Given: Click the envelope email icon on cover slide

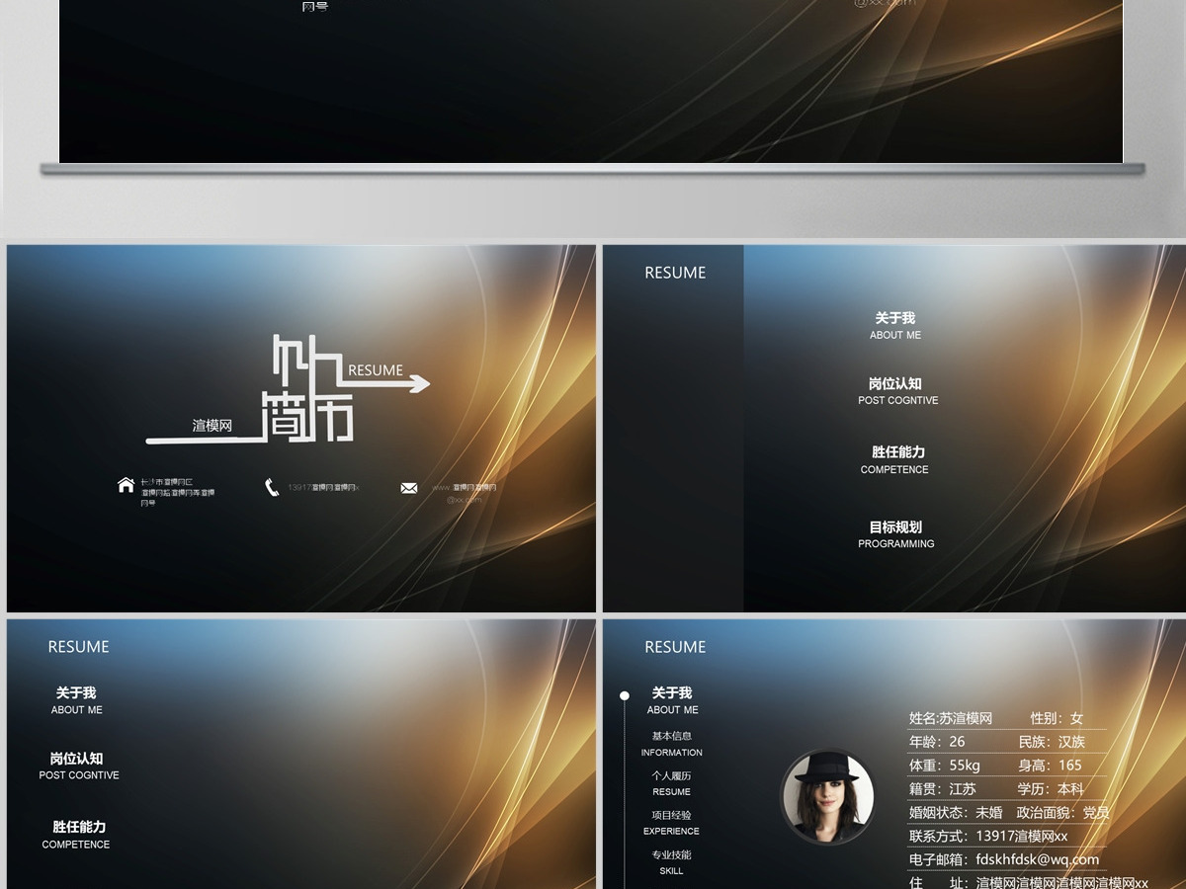Looking at the screenshot, I should (409, 488).
